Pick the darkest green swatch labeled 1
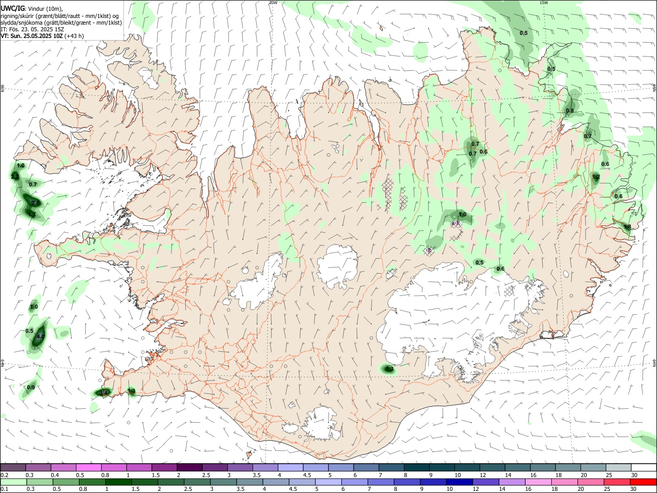This screenshot has width=657, height=493. pyautogui.click(x=118, y=482)
